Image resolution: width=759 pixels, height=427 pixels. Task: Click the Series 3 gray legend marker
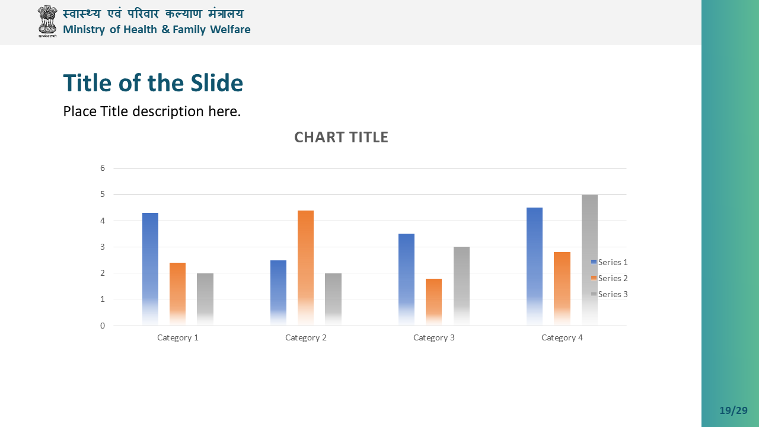point(594,294)
